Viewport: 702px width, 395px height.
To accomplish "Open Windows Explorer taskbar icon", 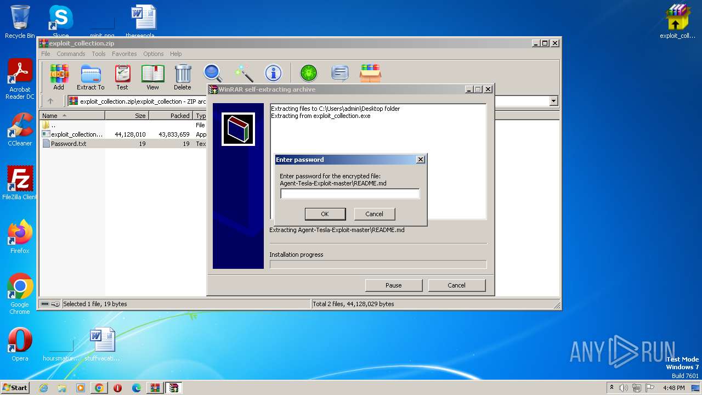I will [62, 388].
